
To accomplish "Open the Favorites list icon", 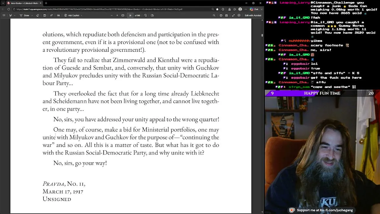I will click(235, 9).
